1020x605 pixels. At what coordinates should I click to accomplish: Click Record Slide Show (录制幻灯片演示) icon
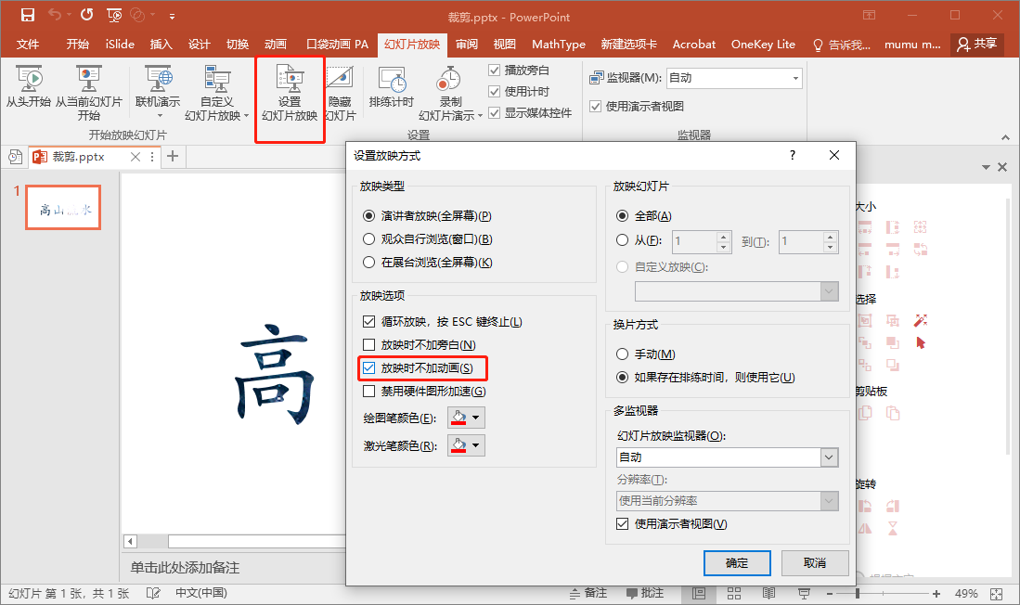click(x=449, y=79)
